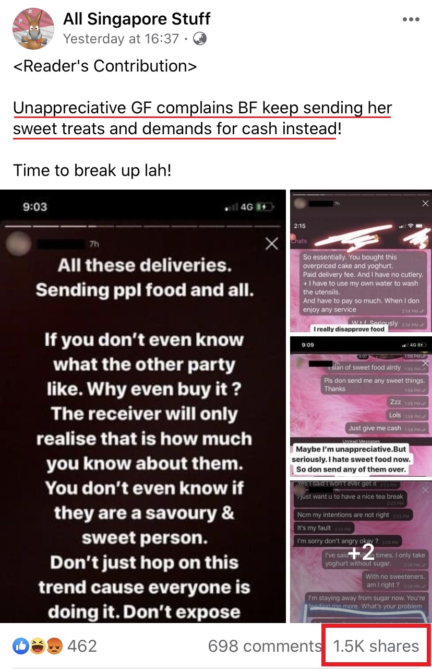Open the three-dots post options menu
The image size is (432, 669).
point(411,20)
